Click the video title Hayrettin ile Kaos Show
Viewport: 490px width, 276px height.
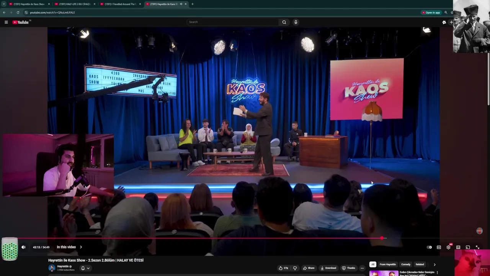(x=96, y=260)
